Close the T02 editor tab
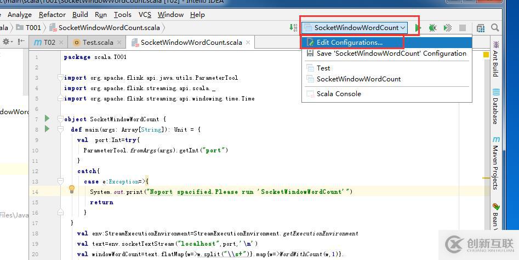The height and width of the screenshot is (260, 519). tap(61, 43)
